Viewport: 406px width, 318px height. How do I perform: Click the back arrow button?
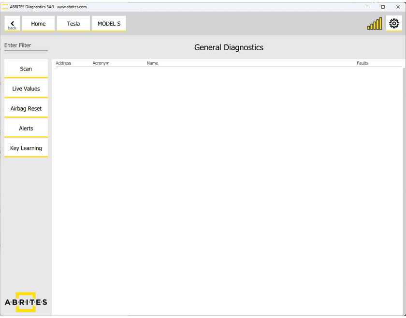[x=12, y=24]
